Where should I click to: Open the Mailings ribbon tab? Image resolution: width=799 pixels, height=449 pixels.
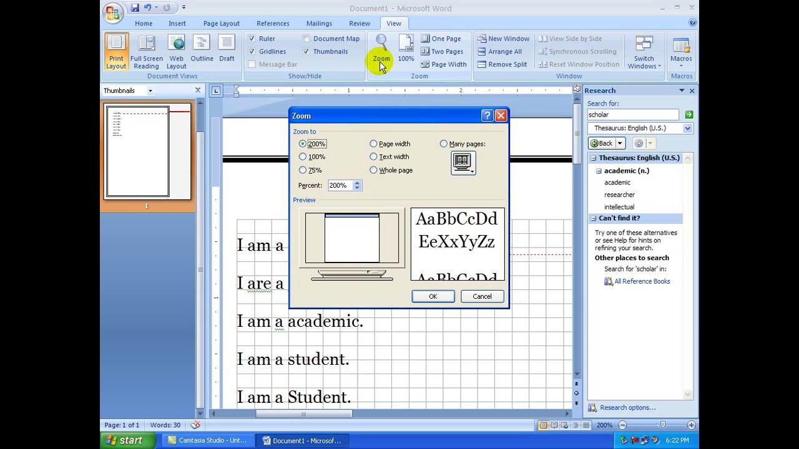pos(319,24)
